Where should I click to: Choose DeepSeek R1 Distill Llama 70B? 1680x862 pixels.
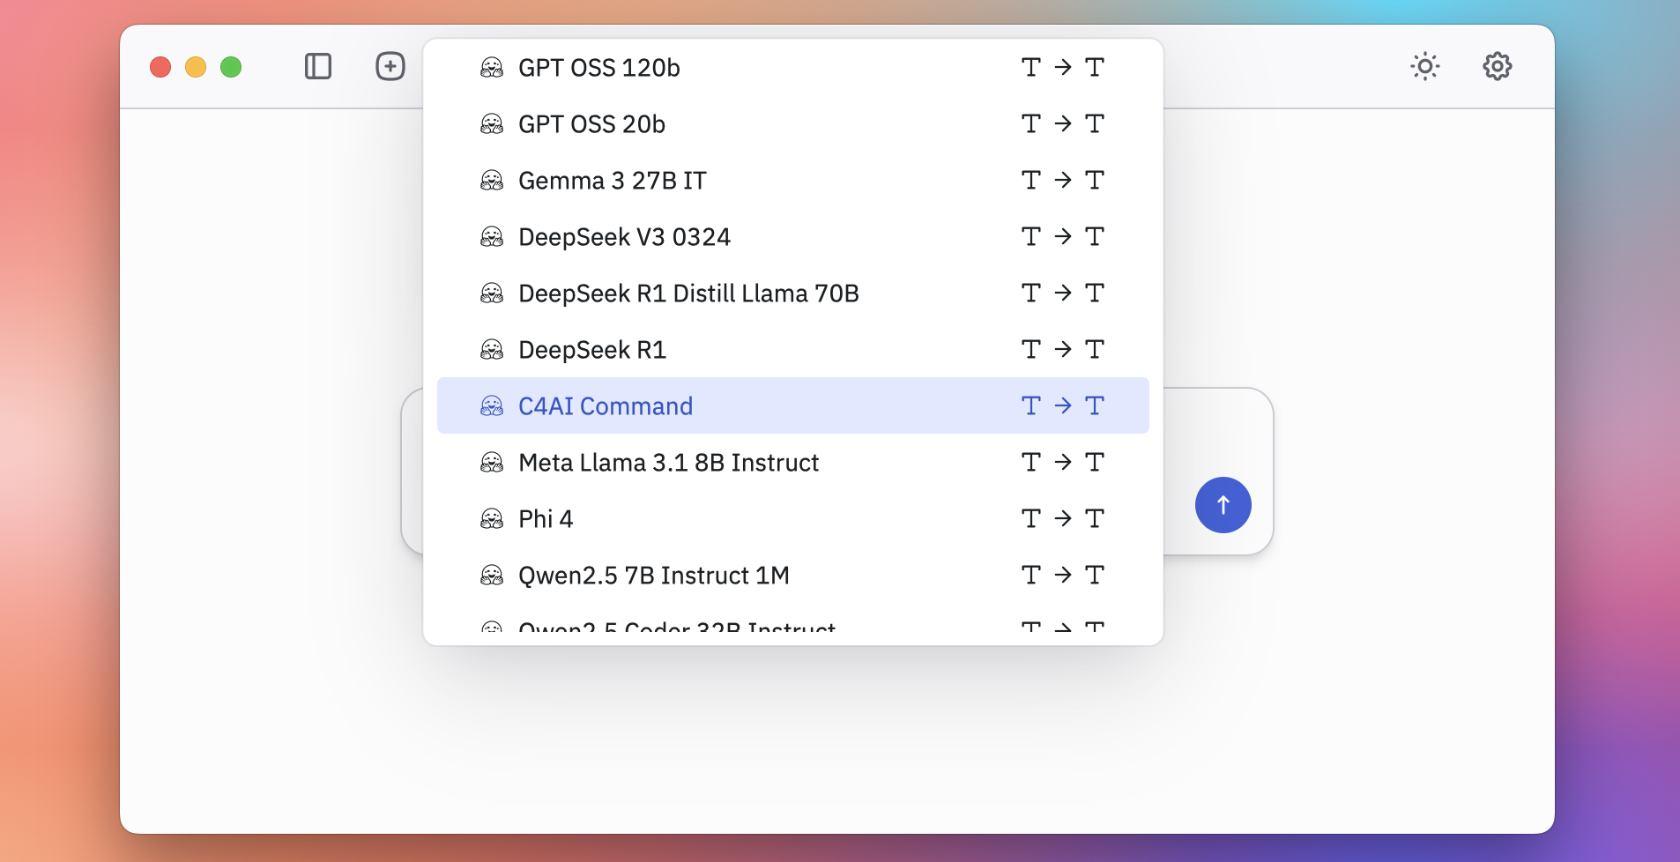(688, 294)
